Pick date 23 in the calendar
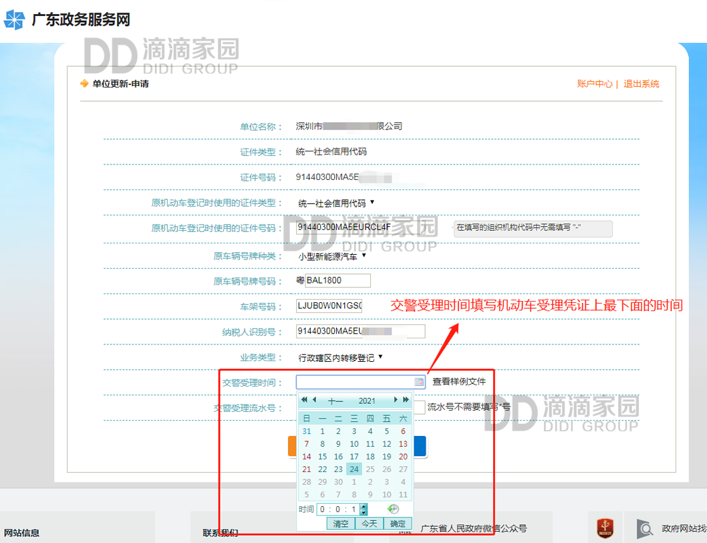Screen dimensions: 707x543 coord(338,469)
